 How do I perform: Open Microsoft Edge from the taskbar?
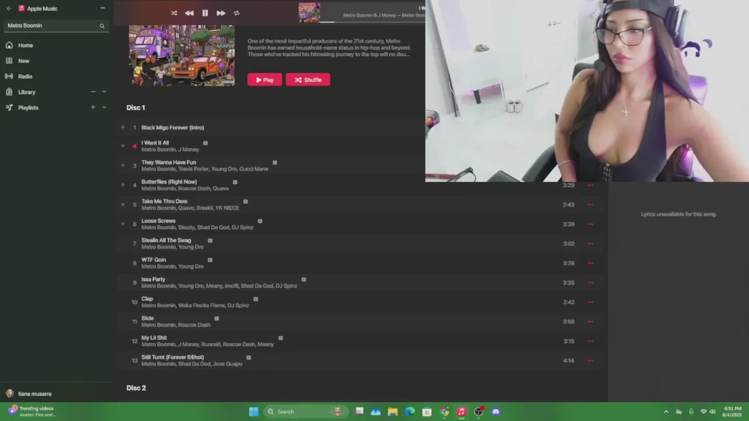[x=410, y=412]
